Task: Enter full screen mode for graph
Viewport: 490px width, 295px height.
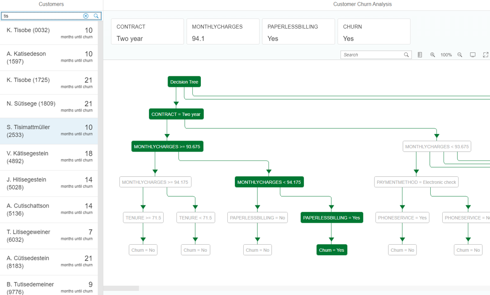Action: [486, 55]
